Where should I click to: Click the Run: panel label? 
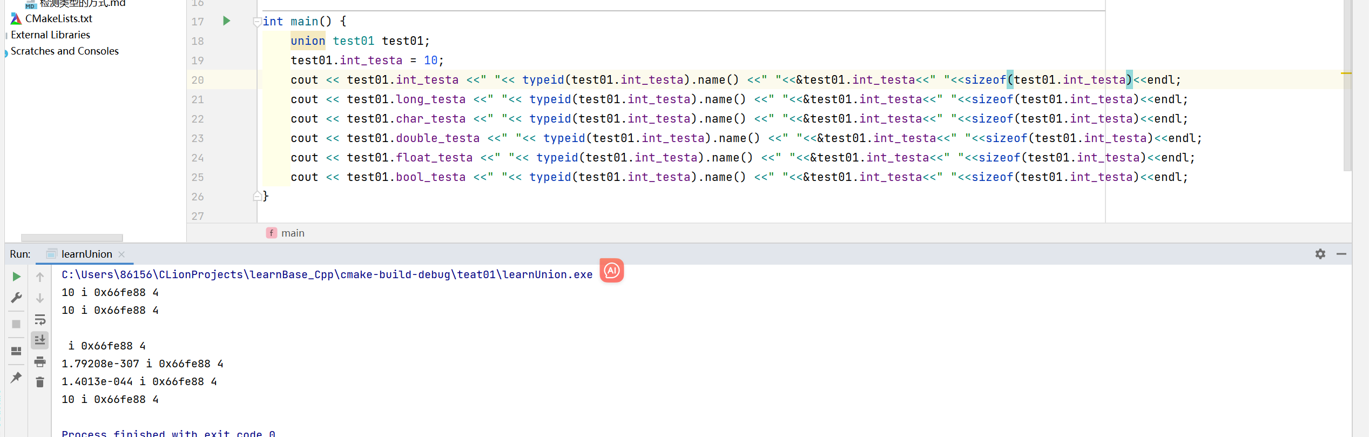click(20, 254)
